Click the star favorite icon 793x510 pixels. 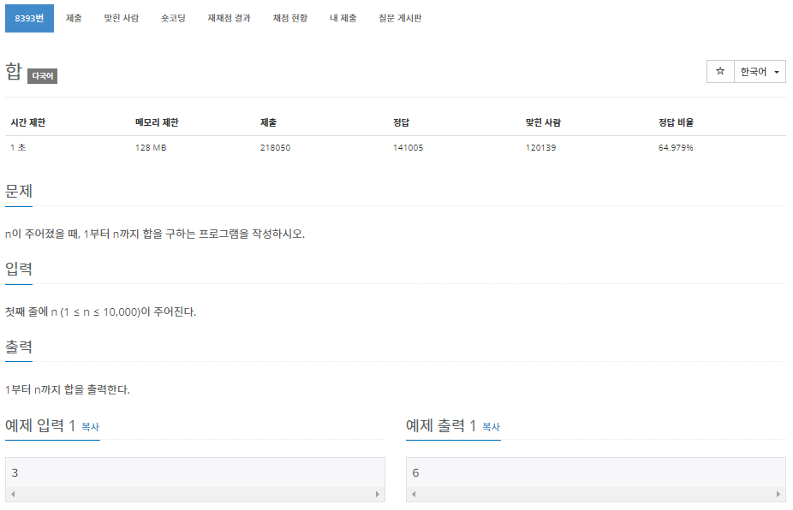tap(720, 71)
